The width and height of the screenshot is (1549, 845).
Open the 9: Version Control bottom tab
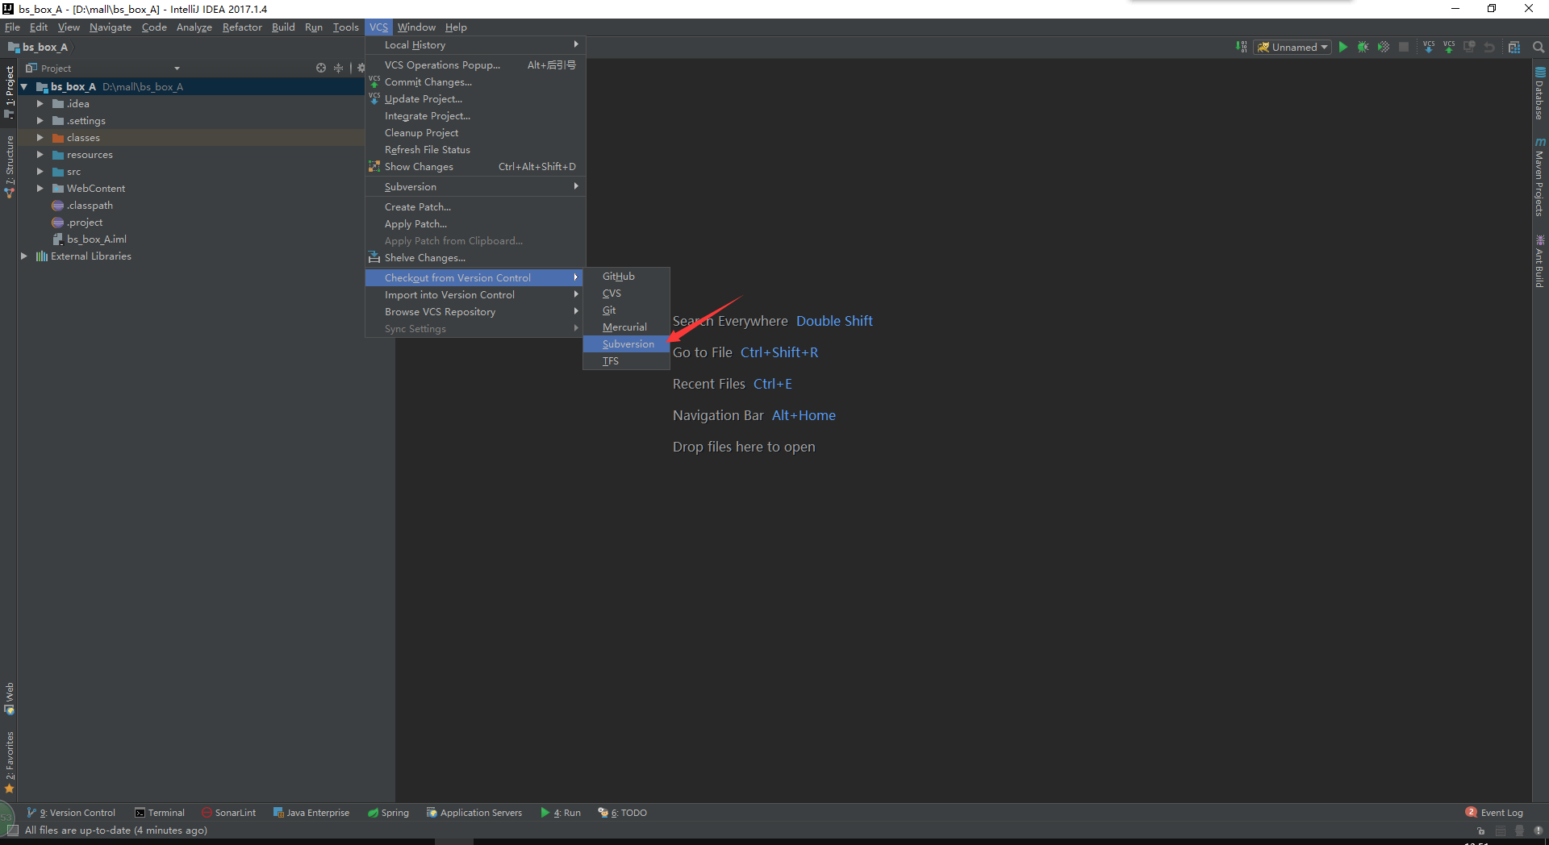tap(72, 813)
